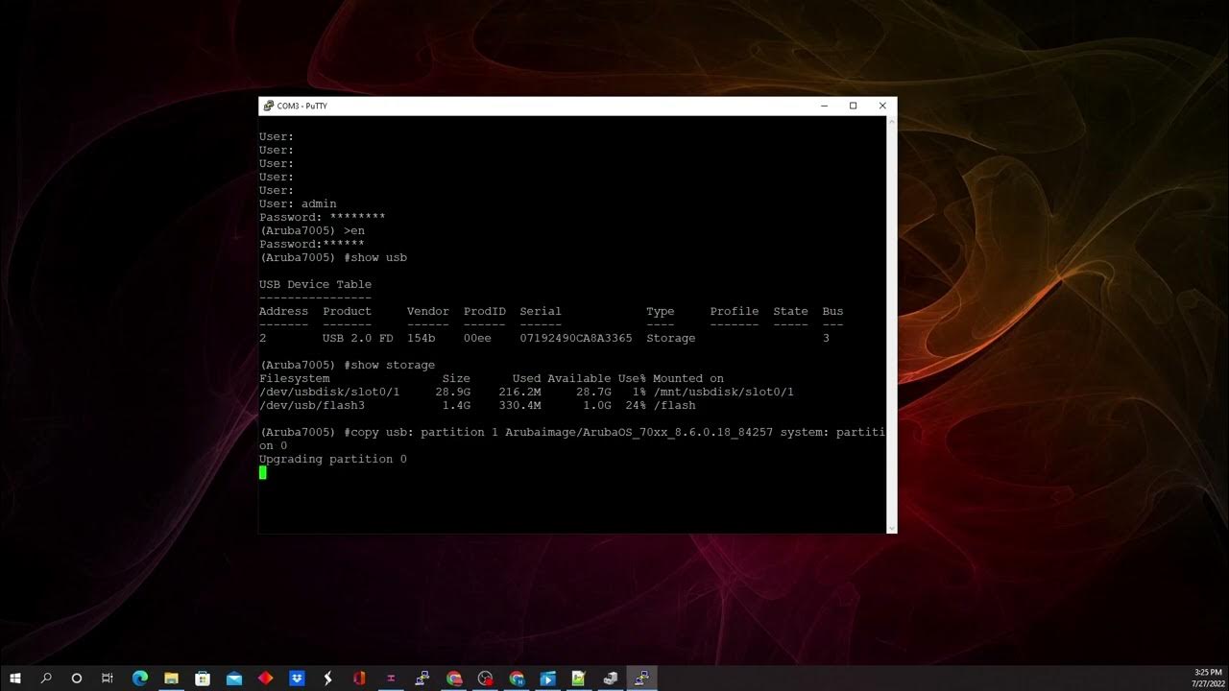Open the Windows Start menu

[x=15, y=679]
